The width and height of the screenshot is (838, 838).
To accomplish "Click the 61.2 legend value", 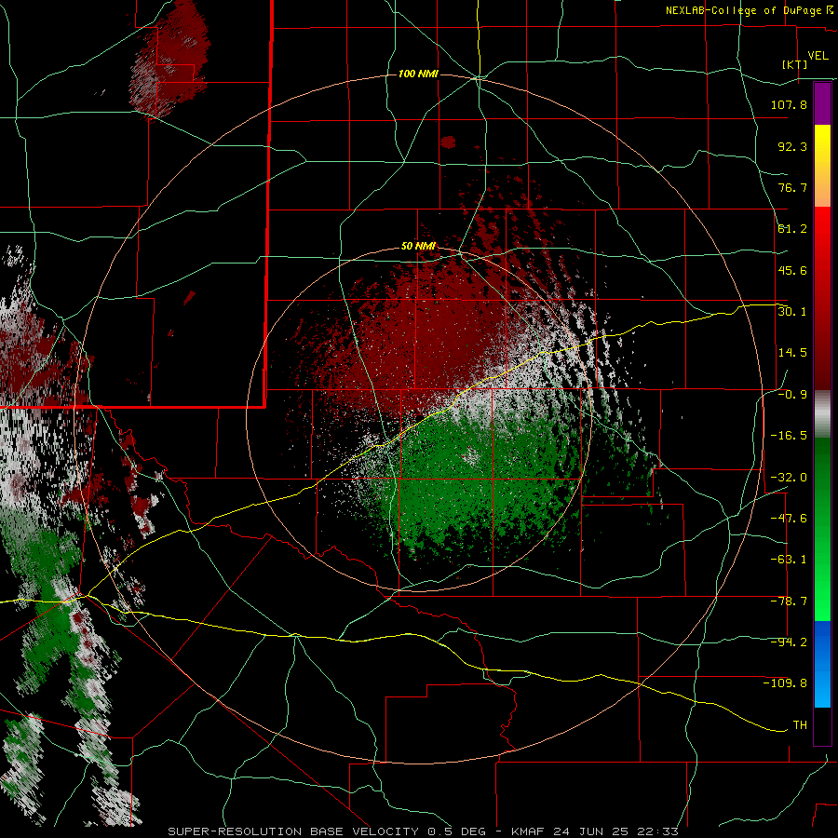I will [792, 229].
